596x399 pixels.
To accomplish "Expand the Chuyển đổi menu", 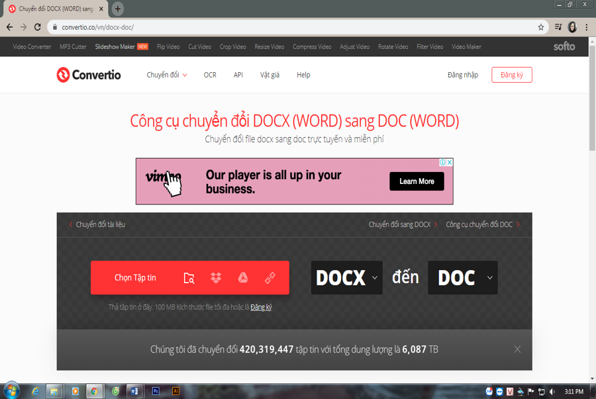I will click(x=167, y=75).
